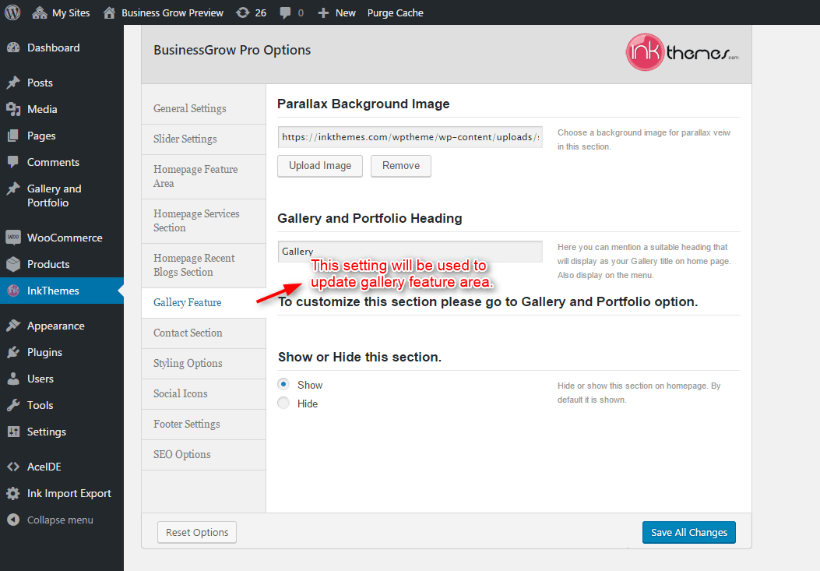Click the Remove image button
Image resolution: width=820 pixels, height=571 pixels.
pyautogui.click(x=401, y=166)
